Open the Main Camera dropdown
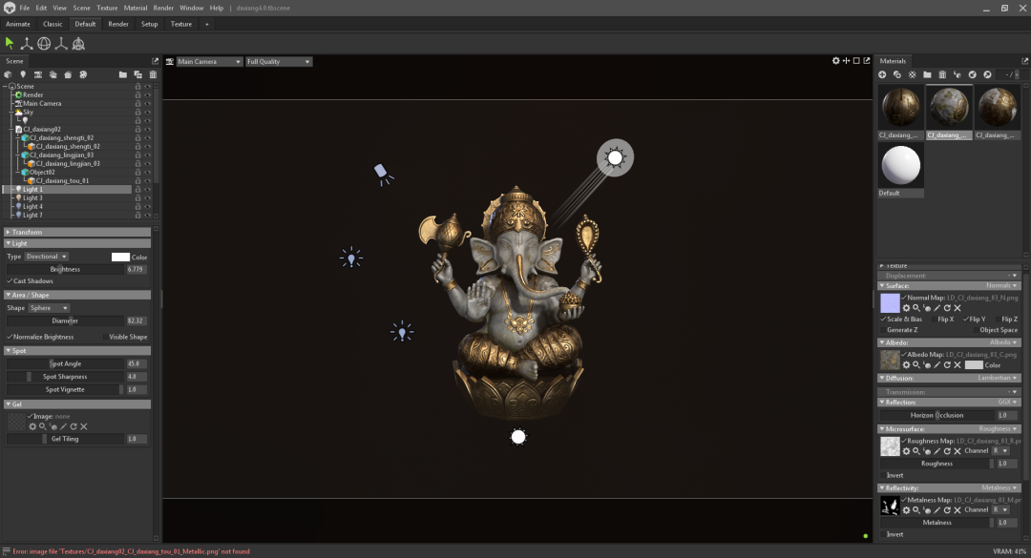 pos(208,61)
